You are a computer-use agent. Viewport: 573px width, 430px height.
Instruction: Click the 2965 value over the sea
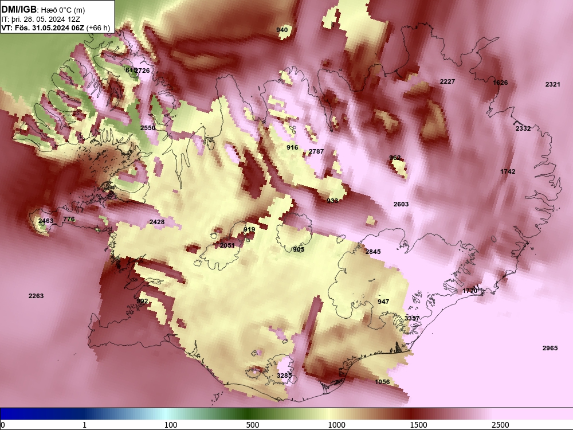click(x=550, y=348)
